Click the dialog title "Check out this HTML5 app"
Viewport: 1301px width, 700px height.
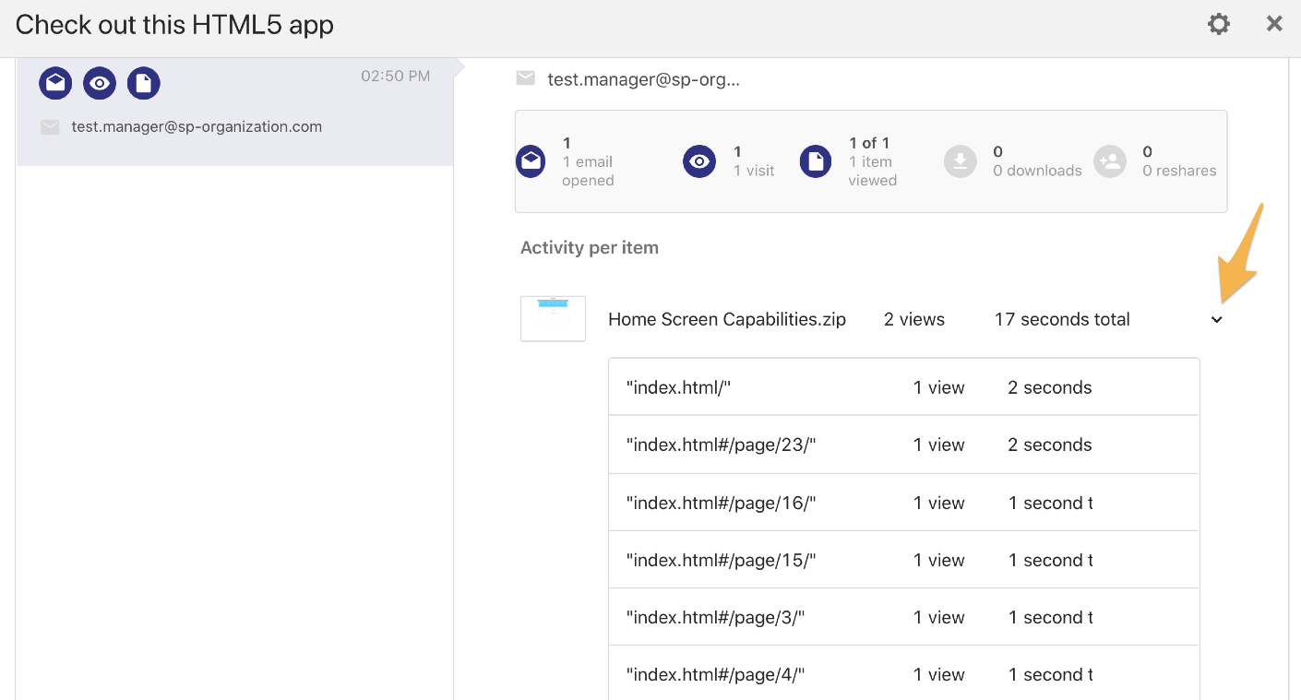coord(174,24)
